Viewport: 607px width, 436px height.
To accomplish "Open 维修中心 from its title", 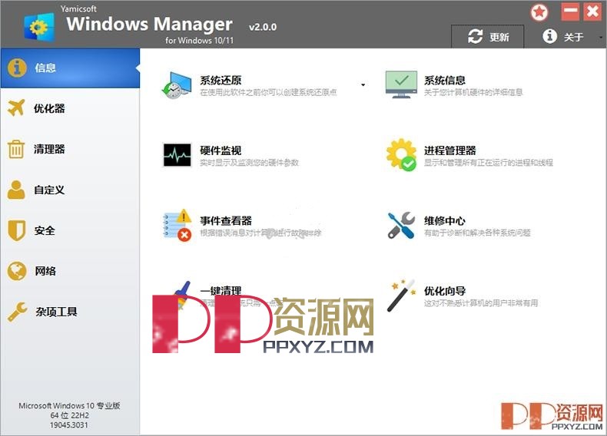I will 444,221.
